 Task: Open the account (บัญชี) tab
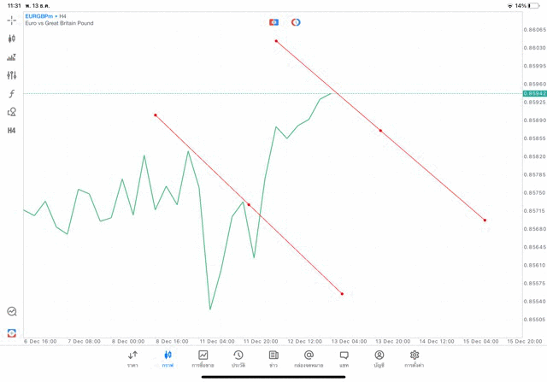[379, 358]
